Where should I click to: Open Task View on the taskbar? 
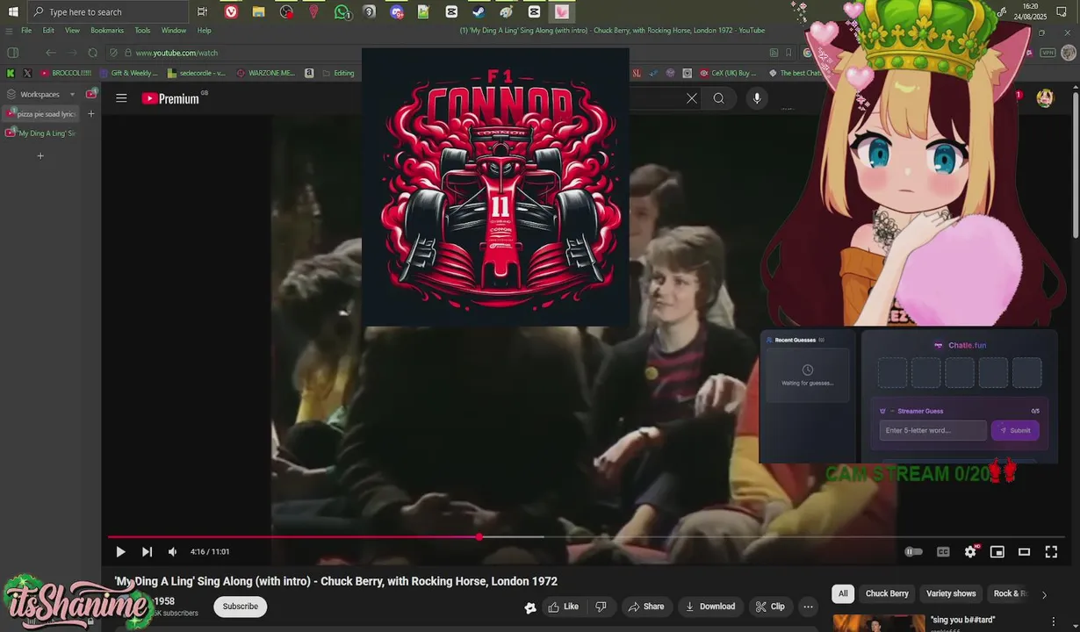[x=203, y=11]
